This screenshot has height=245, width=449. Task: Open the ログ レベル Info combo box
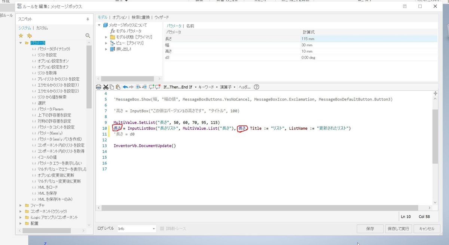(x=137, y=229)
